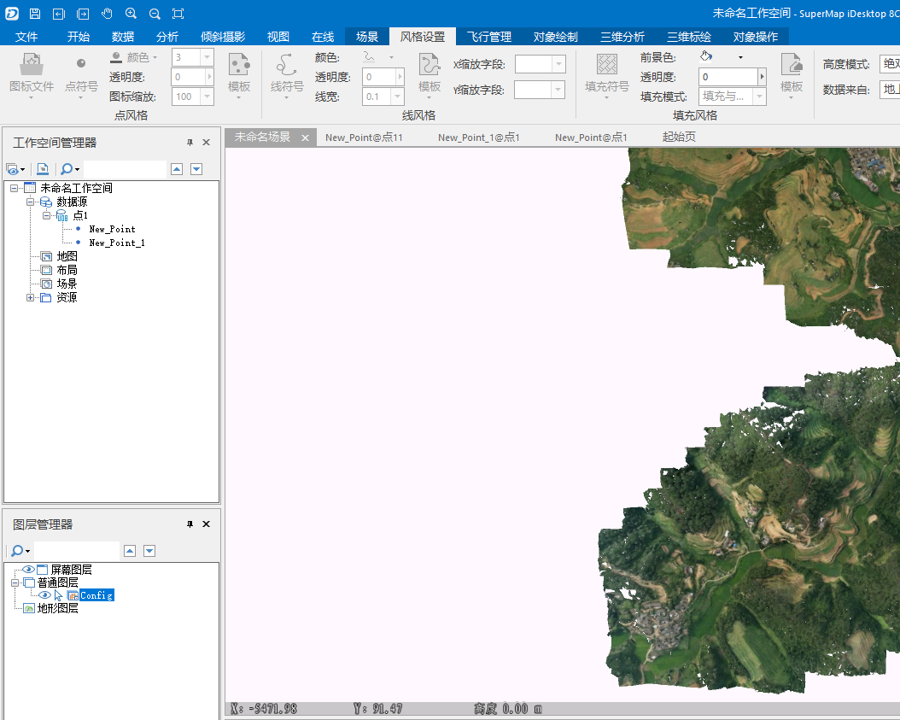
Task: Select the Pan hand tool
Action: pos(107,14)
